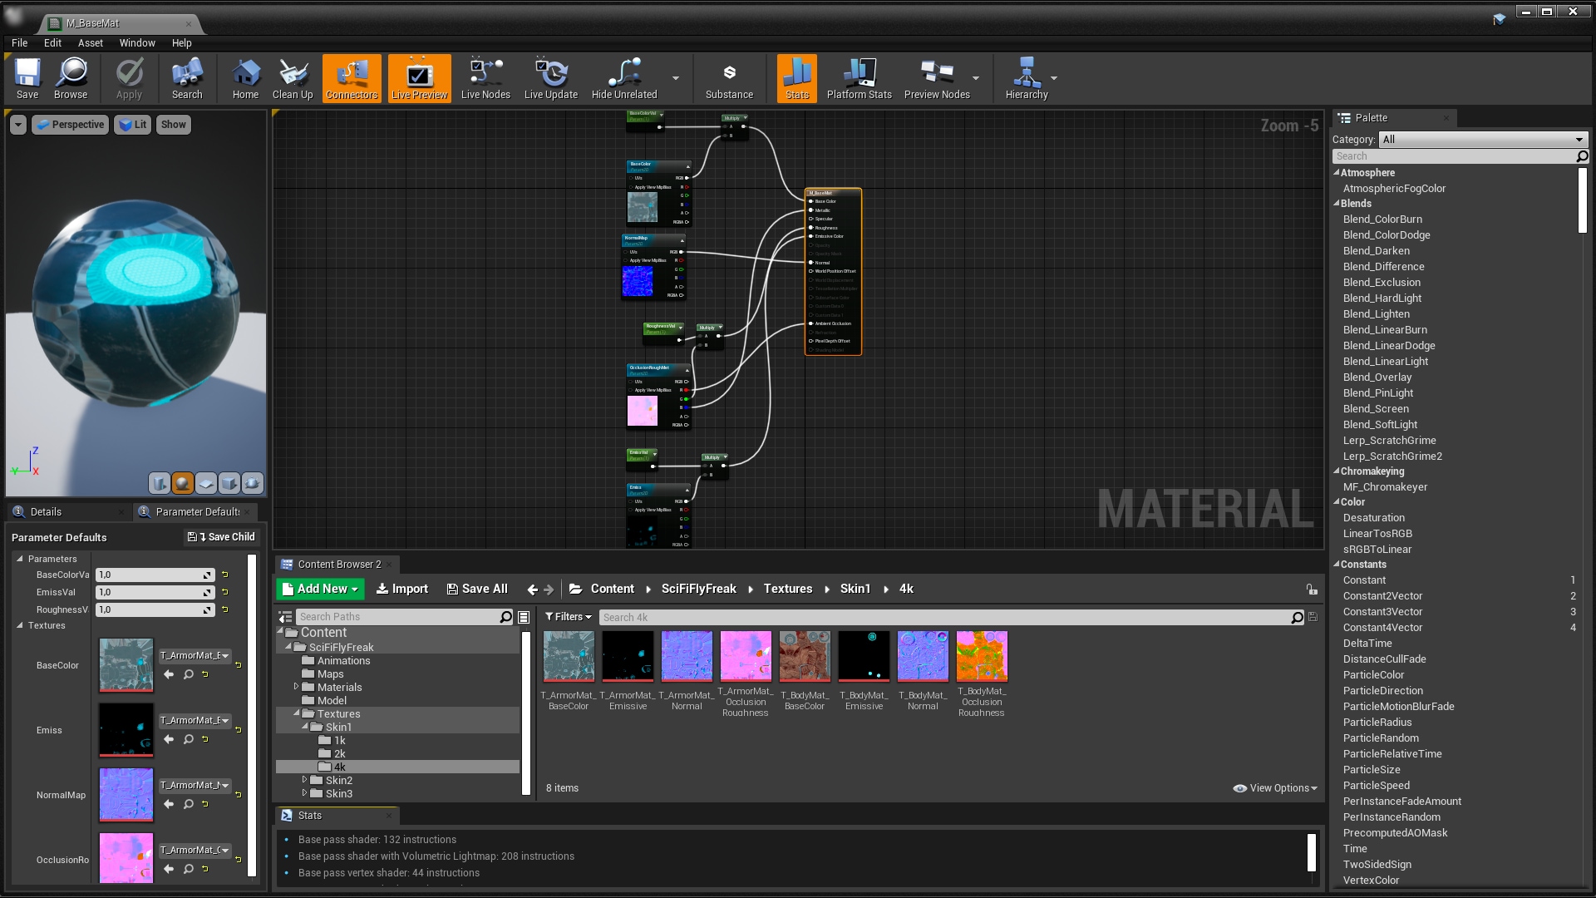Enable Hide Unrelated nodes

[x=625, y=78]
